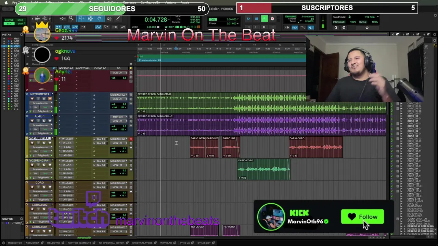Select the Scrubber speaker tool
The height and width of the screenshot is (246, 438).
pos(109,19)
